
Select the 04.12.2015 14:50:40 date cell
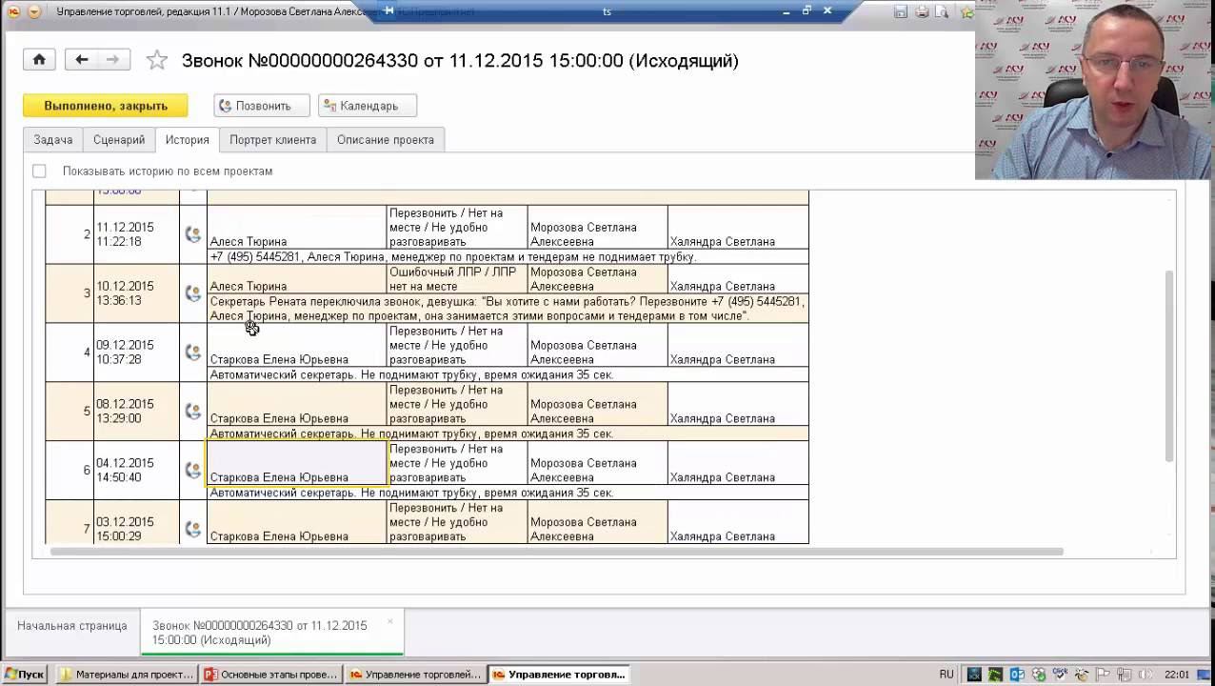click(136, 471)
